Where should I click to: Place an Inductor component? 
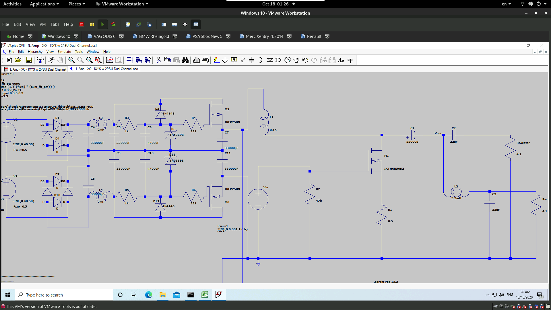[x=261, y=60]
